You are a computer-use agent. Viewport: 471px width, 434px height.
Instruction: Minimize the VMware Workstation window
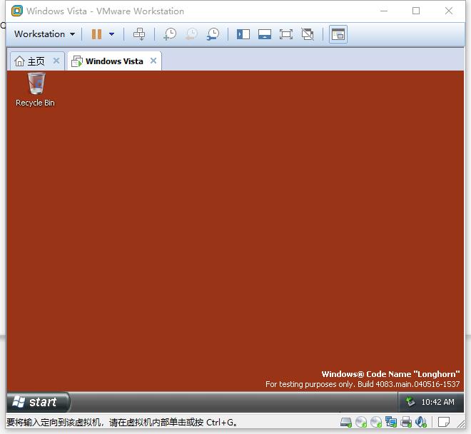click(x=384, y=11)
